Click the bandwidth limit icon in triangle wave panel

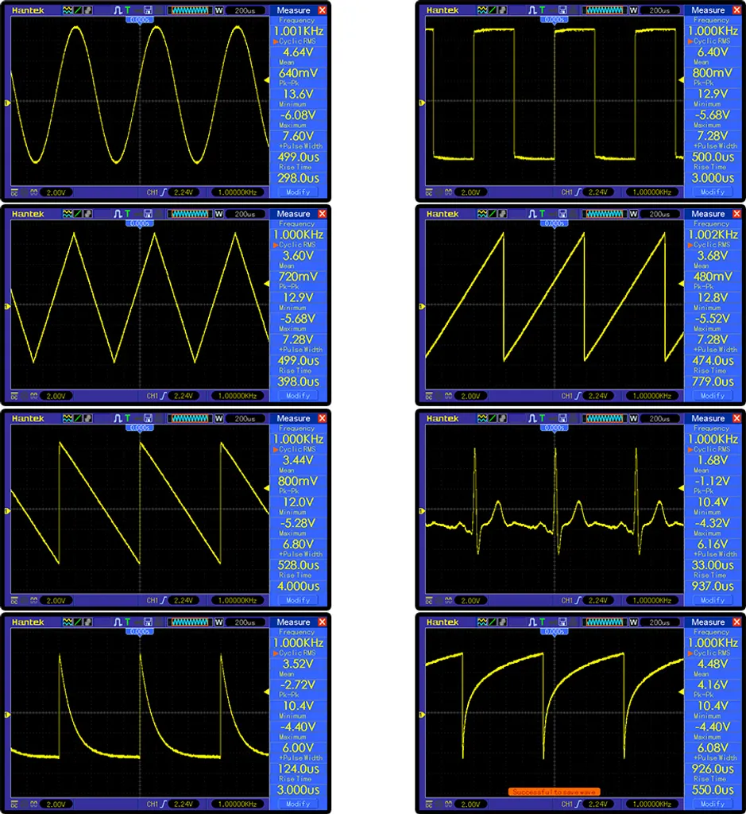pos(34,396)
